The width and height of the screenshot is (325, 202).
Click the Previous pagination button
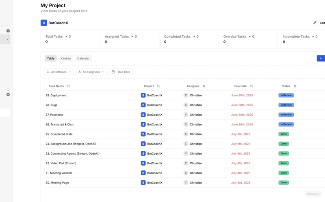(x=313, y=194)
